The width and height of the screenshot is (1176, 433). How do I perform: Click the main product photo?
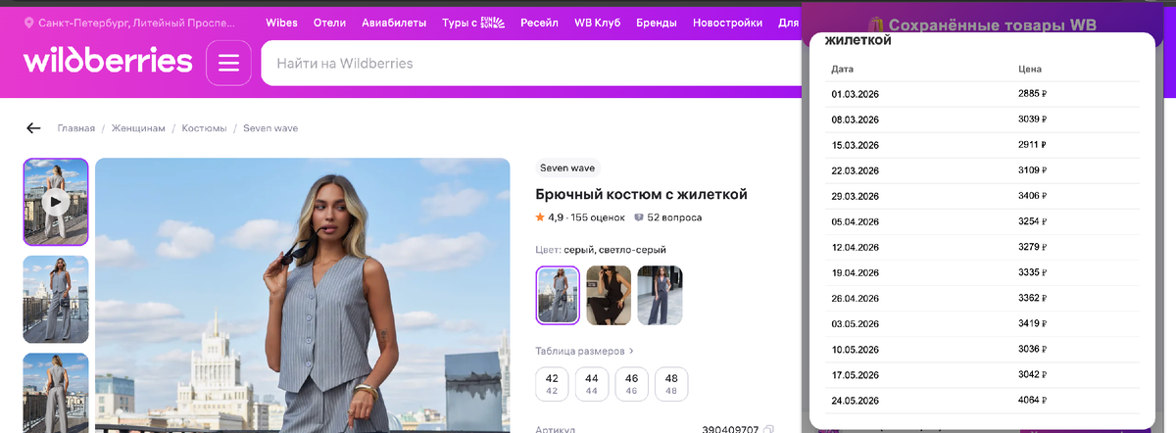tap(303, 295)
